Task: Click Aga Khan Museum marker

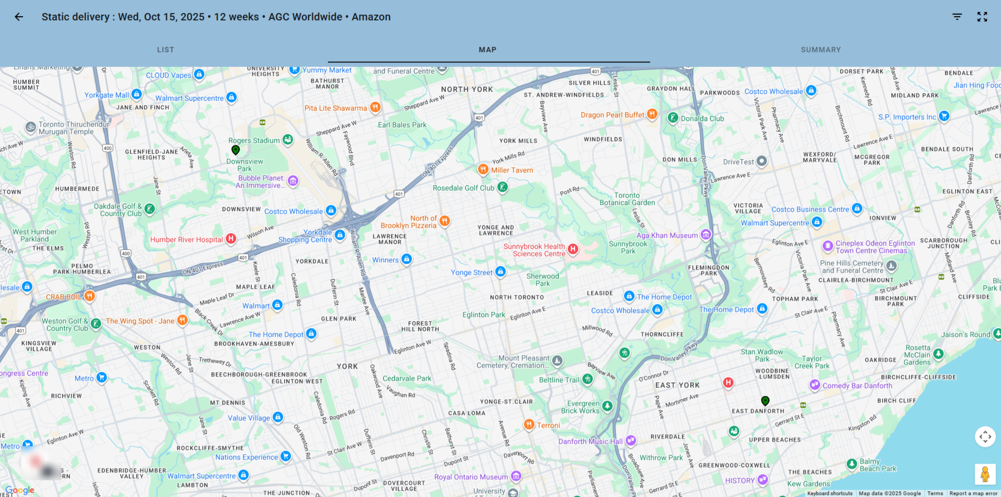Action: coord(706,235)
